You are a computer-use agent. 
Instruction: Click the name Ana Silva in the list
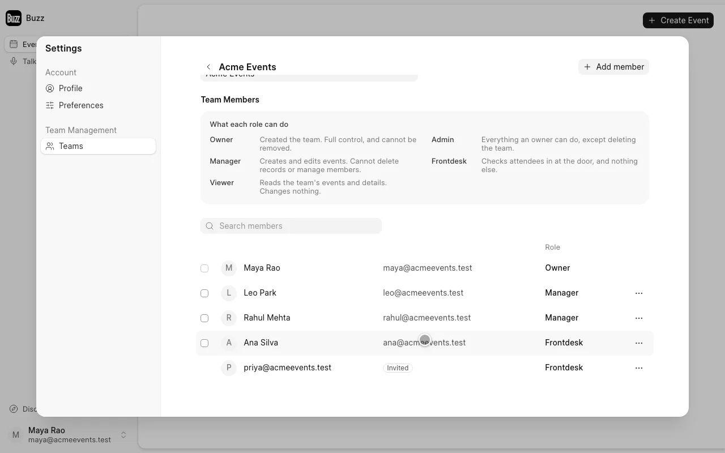(x=261, y=343)
